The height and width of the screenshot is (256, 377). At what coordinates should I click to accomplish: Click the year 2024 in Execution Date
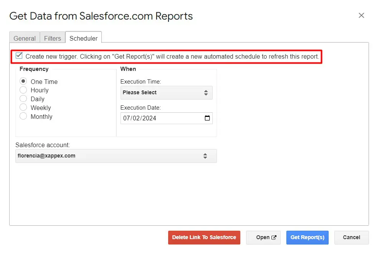coord(149,118)
